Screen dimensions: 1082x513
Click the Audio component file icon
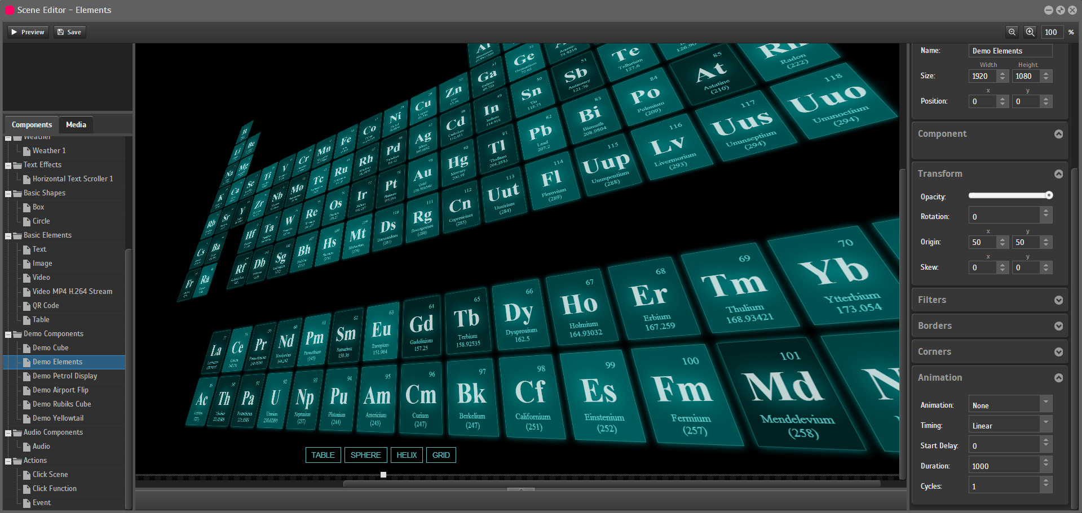(27, 447)
